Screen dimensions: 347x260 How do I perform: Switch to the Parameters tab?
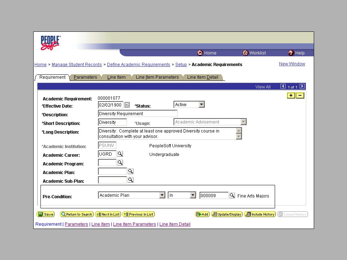tap(85, 77)
